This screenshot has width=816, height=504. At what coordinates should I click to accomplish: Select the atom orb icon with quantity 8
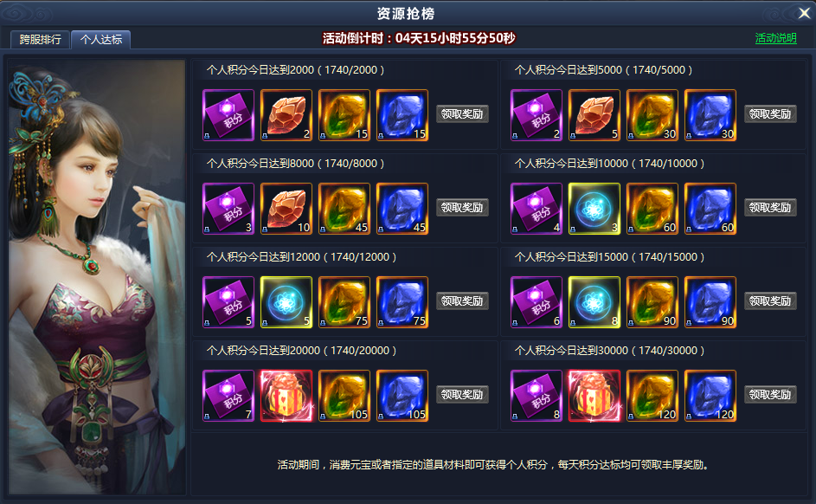[x=594, y=302]
